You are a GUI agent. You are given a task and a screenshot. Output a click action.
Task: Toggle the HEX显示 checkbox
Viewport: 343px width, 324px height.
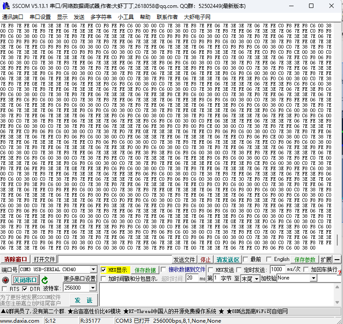coord(104,270)
